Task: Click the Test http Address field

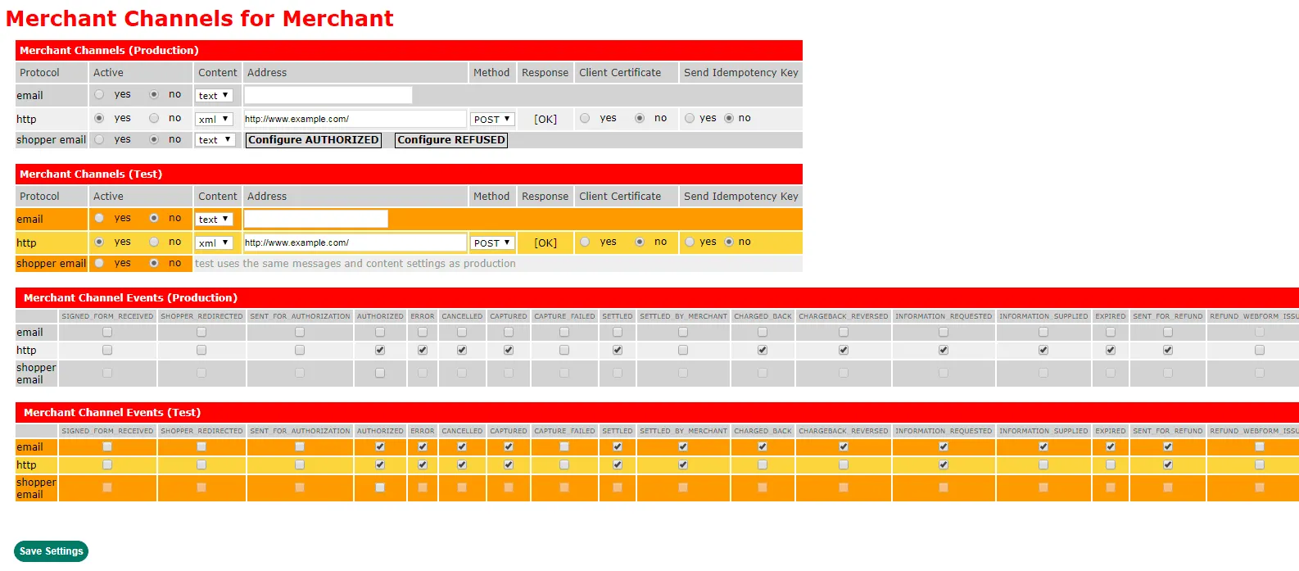Action: 355,242
